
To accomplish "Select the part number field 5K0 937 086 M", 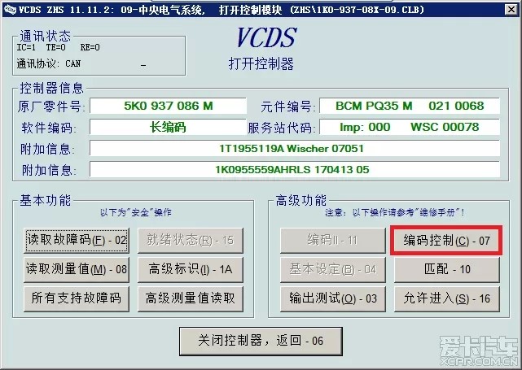I will pos(168,106).
